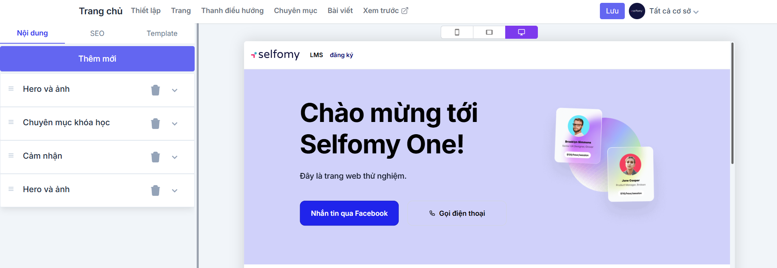Open the Tất cả cơ sở dropdown

click(x=674, y=11)
